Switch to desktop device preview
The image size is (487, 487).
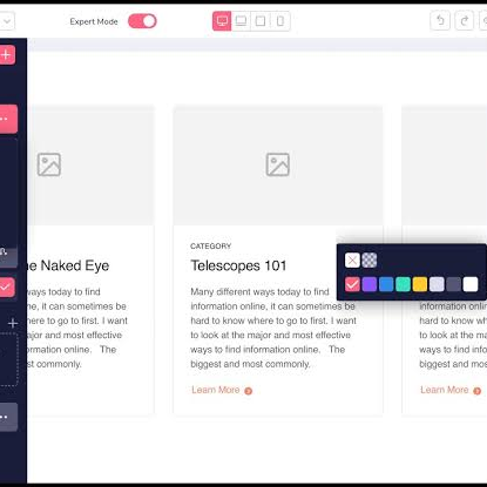click(x=222, y=21)
